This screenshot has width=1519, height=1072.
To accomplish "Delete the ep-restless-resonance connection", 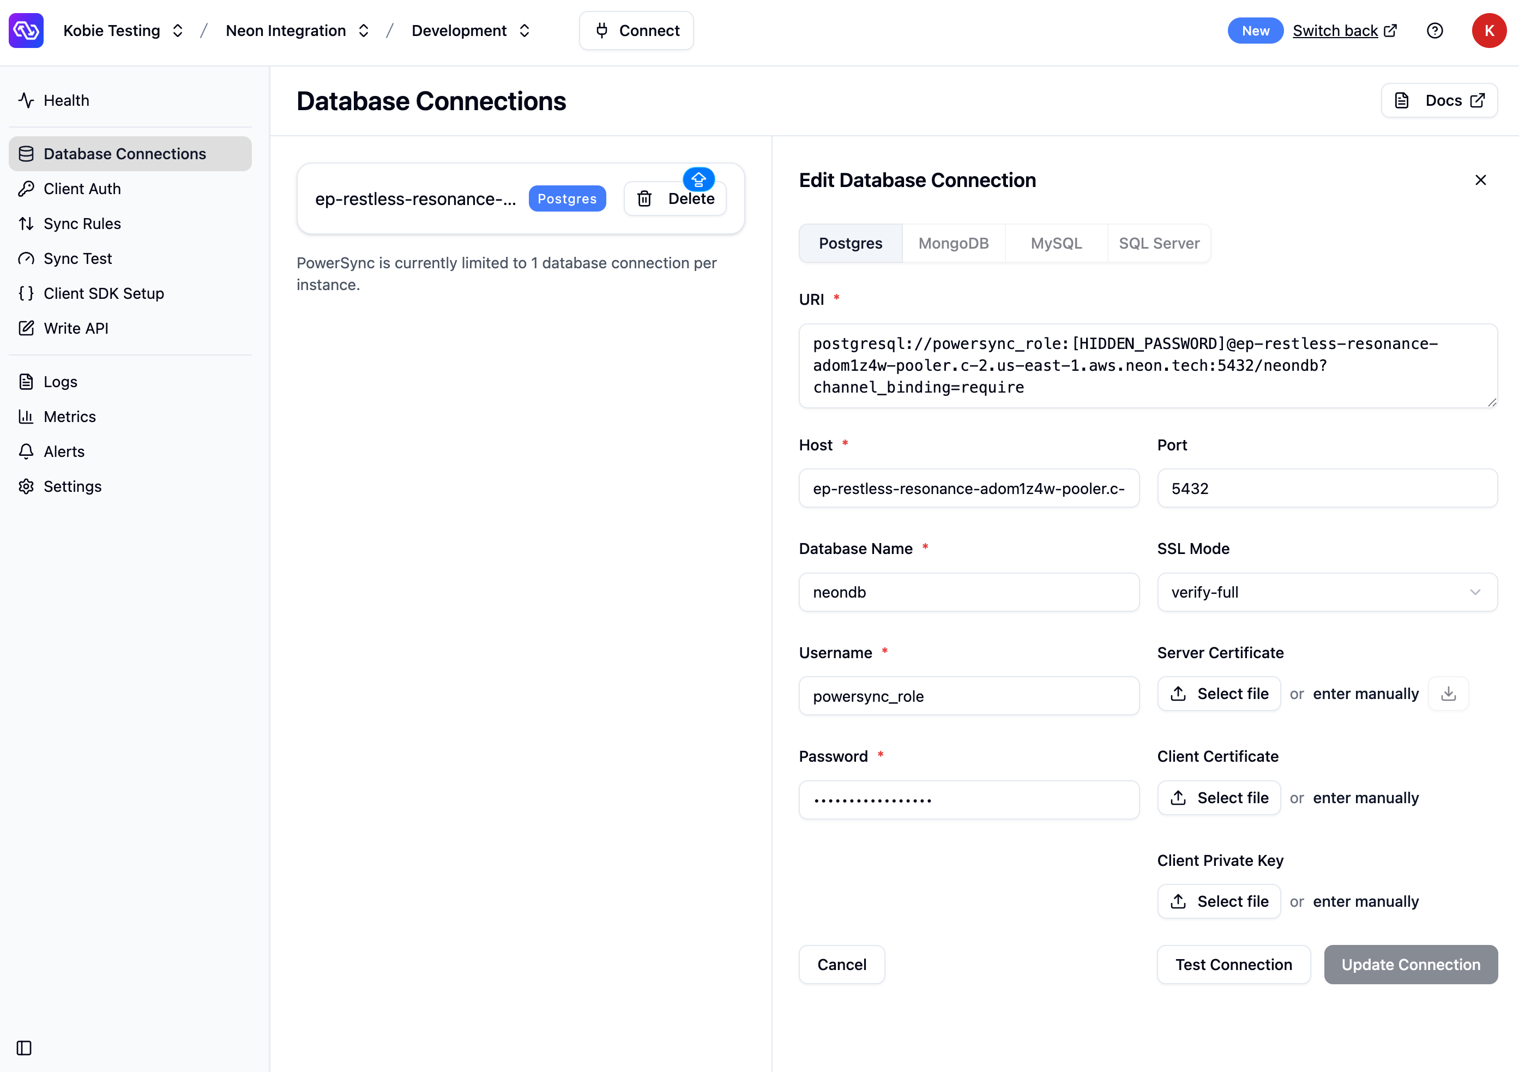I will (x=675, y=198).
